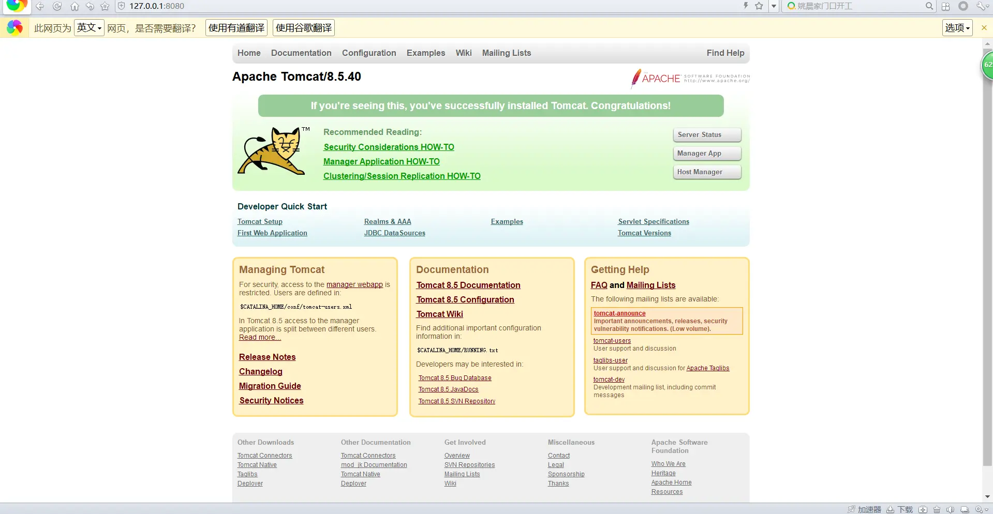The width and height of the screenshot is (993, 514).
Task: Open Security Considerations HOW-TO link
Action: (389, 147)
